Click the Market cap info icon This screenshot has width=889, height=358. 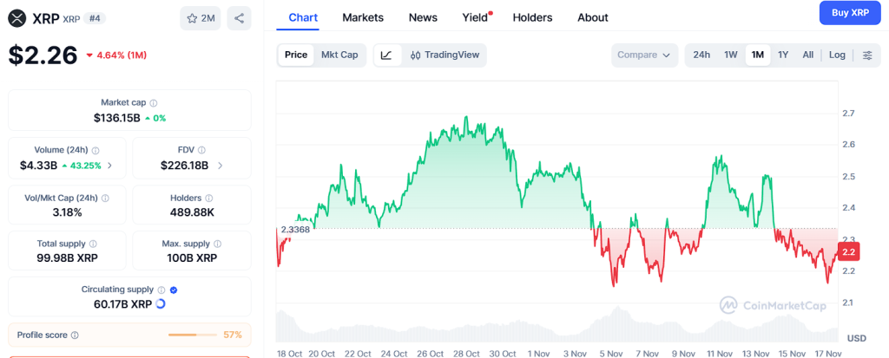(x=154, y=102)
